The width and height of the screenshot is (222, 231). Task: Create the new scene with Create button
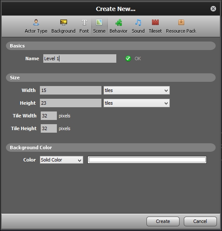coord(163,221)
